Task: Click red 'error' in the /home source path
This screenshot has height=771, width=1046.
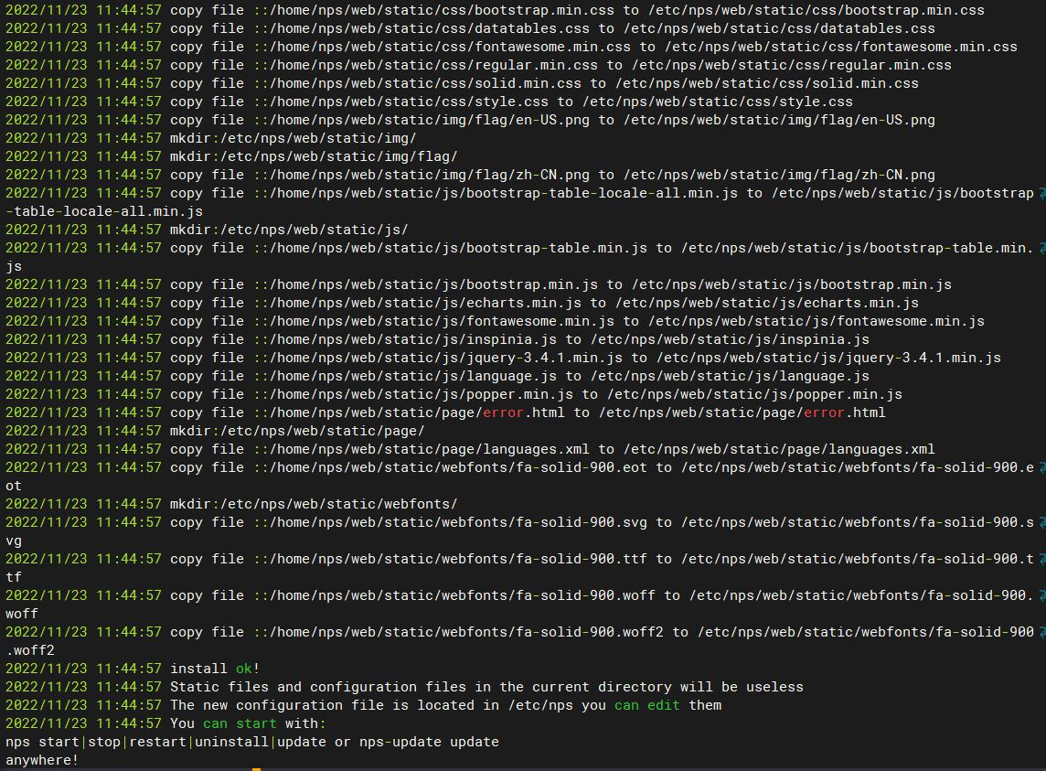Action: coord(503,412)
